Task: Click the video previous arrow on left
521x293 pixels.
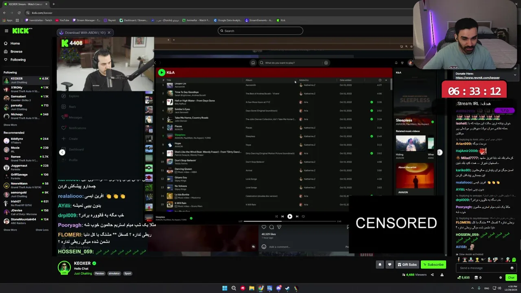Action: (x=62, y=152)
